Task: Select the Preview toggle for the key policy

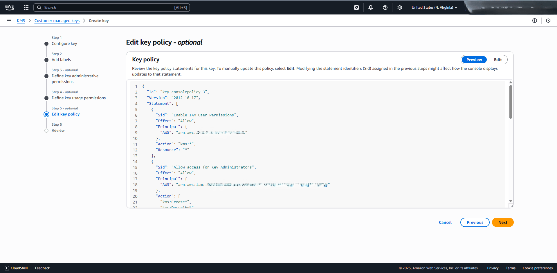Action: pyautogui.click(x=474, y=59)
